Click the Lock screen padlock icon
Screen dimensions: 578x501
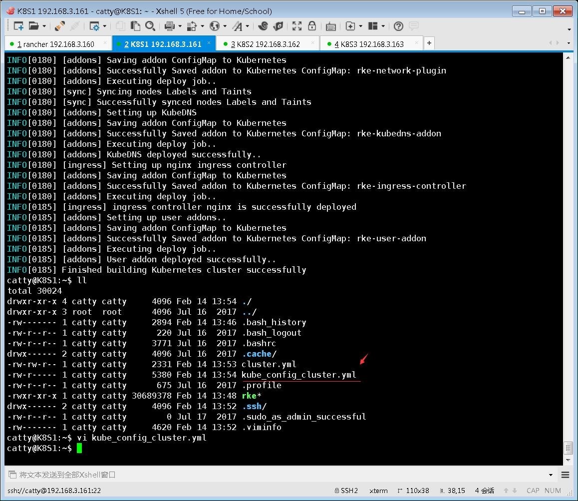tap(312, 26)
